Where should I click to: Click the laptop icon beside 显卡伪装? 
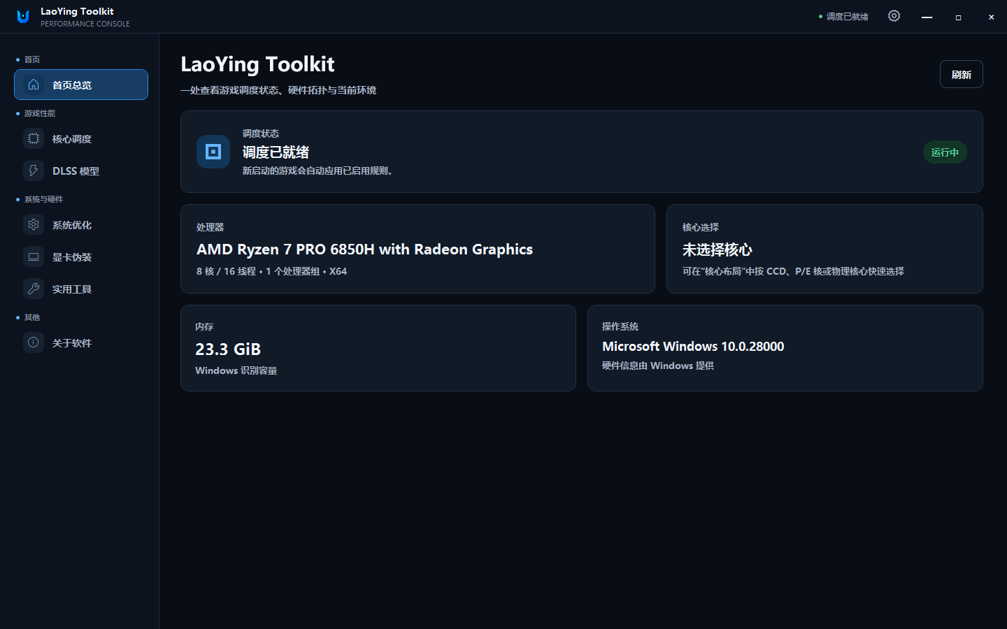[34, 256]
